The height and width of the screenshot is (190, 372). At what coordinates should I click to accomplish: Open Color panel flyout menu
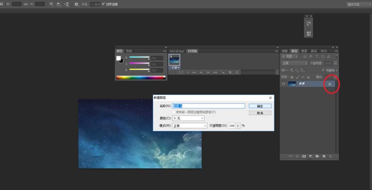[x=165, y=51]
